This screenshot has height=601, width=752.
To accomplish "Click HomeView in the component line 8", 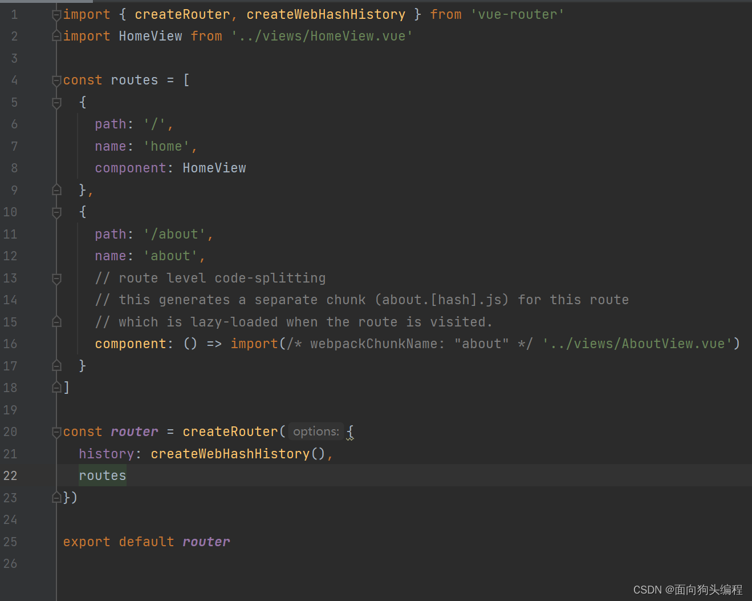I will coord(214,168).
